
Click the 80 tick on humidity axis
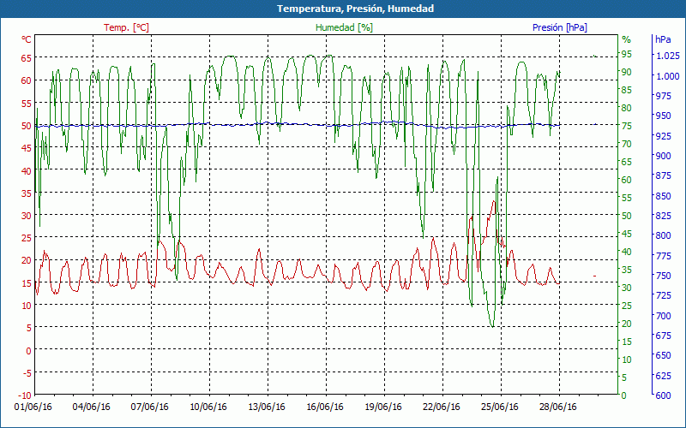[627, 108]
